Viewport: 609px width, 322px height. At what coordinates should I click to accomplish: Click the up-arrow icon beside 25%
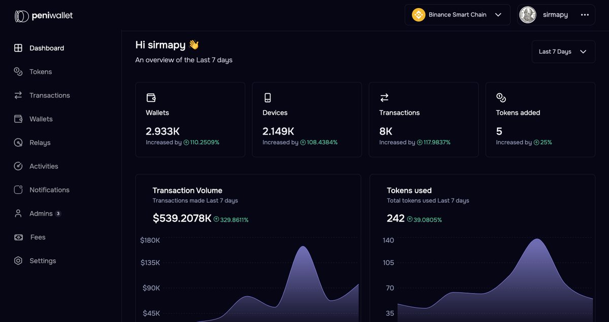536,143
